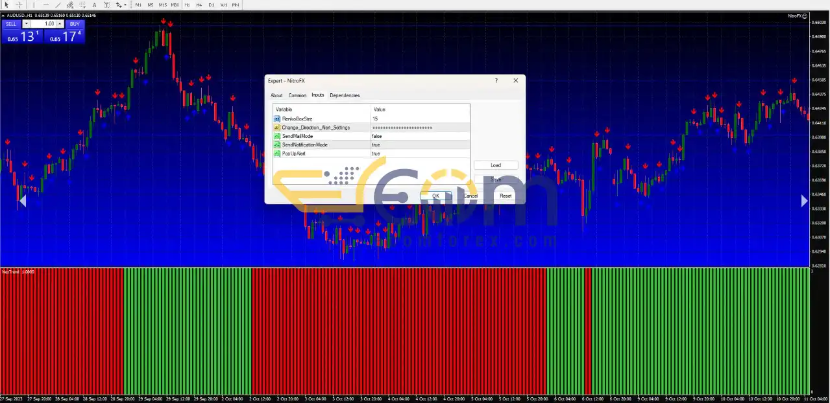This screenshot has width=830, height=403.
Task: Select the SendNotificationMode variable row
Action: pos(371,144)
